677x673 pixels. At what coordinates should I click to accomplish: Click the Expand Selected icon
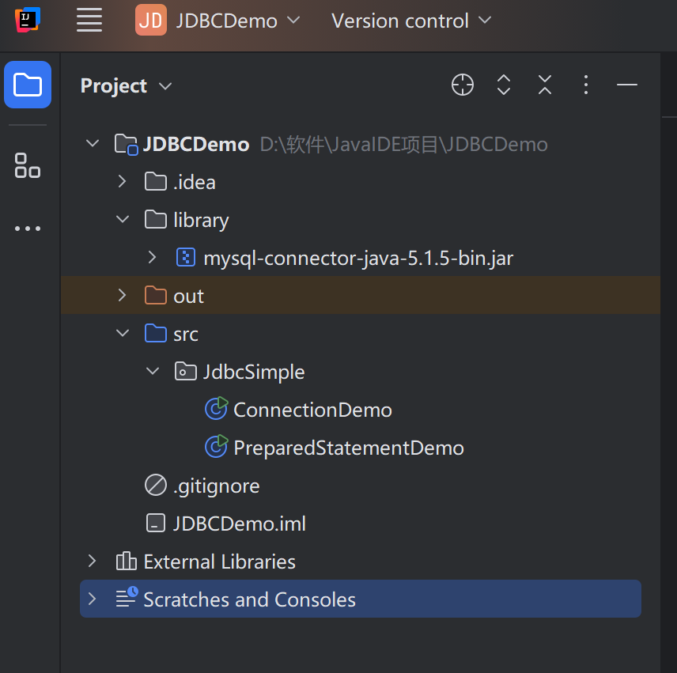(x=504, y=85)
